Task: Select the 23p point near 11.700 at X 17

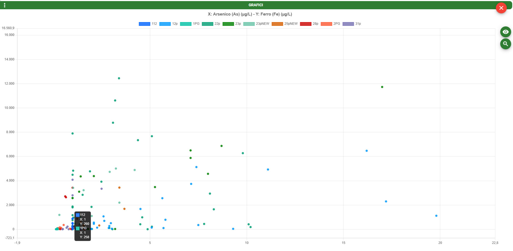Action: [x=382, y=87]
